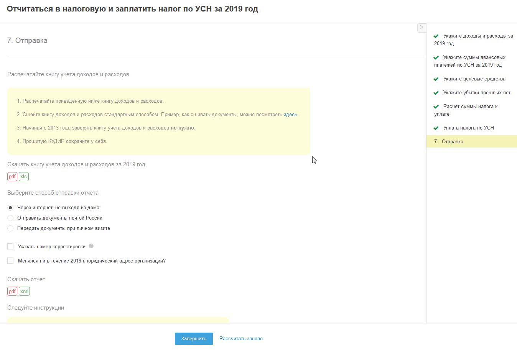Screen dimensions: 517x351
Task: Download income book as pdf
Action: (x=12, y=177)
